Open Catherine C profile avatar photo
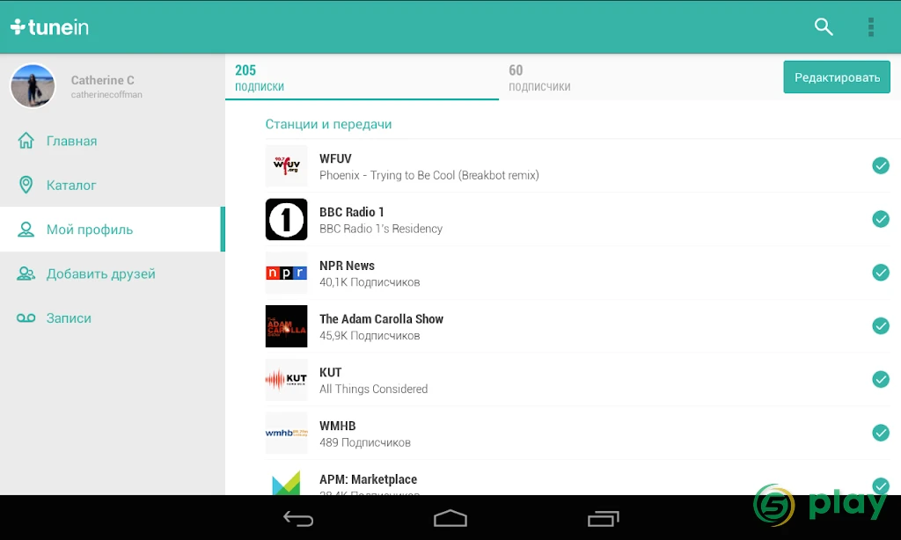The image size is (901, 540). (33, 85)
